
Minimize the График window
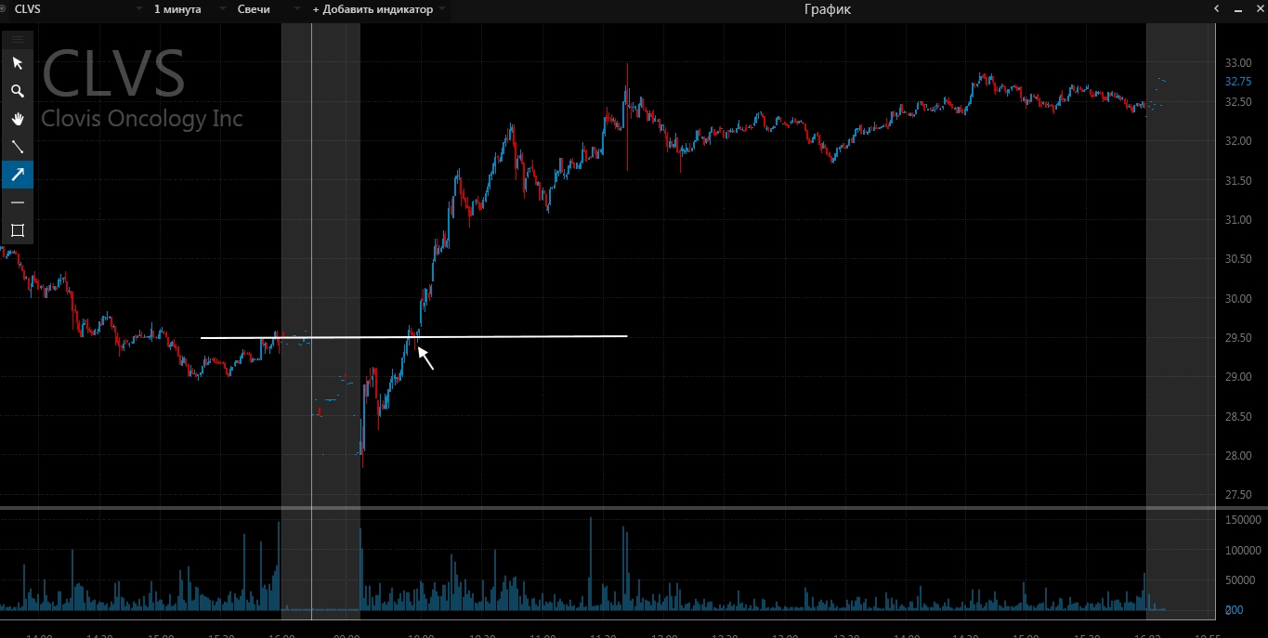(x=1236, y=9)
